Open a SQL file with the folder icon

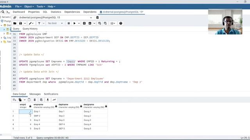point(15,23)
